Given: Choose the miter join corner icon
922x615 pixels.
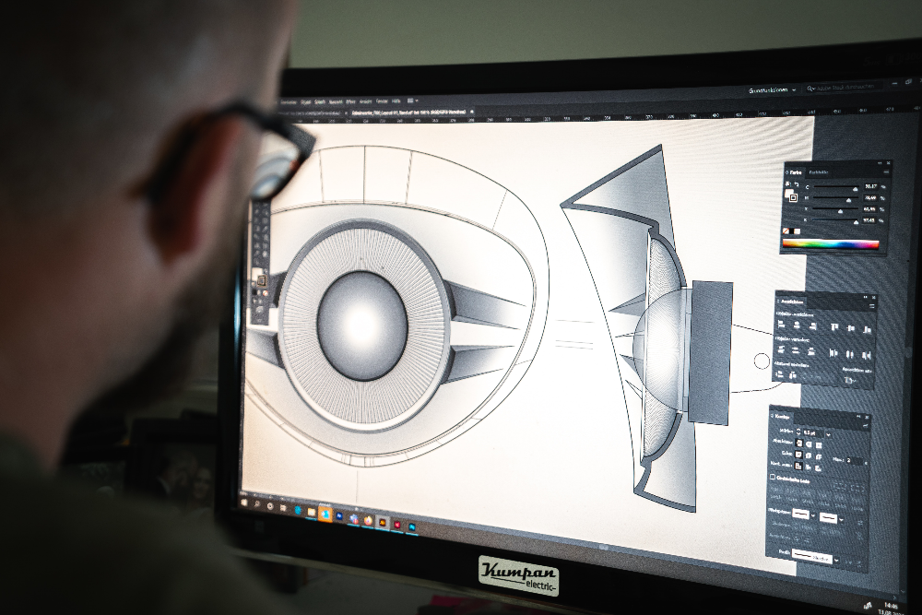Looking at the screenshot, I should pos(798,454).
